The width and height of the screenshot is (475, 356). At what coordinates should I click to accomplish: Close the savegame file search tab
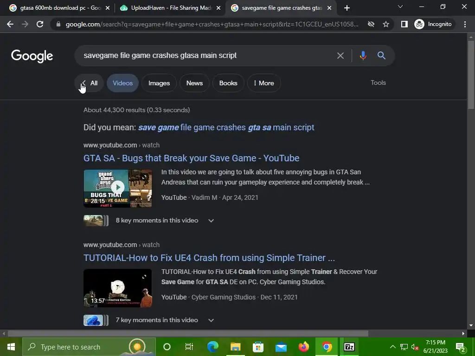click(329, 8)
